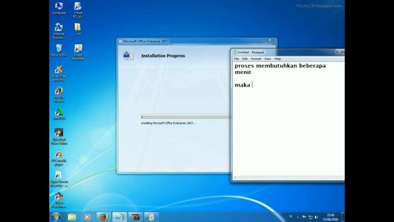Image resolution: width=394 pixels, height=222 pixels.
Task: Open the Recycle Bin icon
Action: 59,50
